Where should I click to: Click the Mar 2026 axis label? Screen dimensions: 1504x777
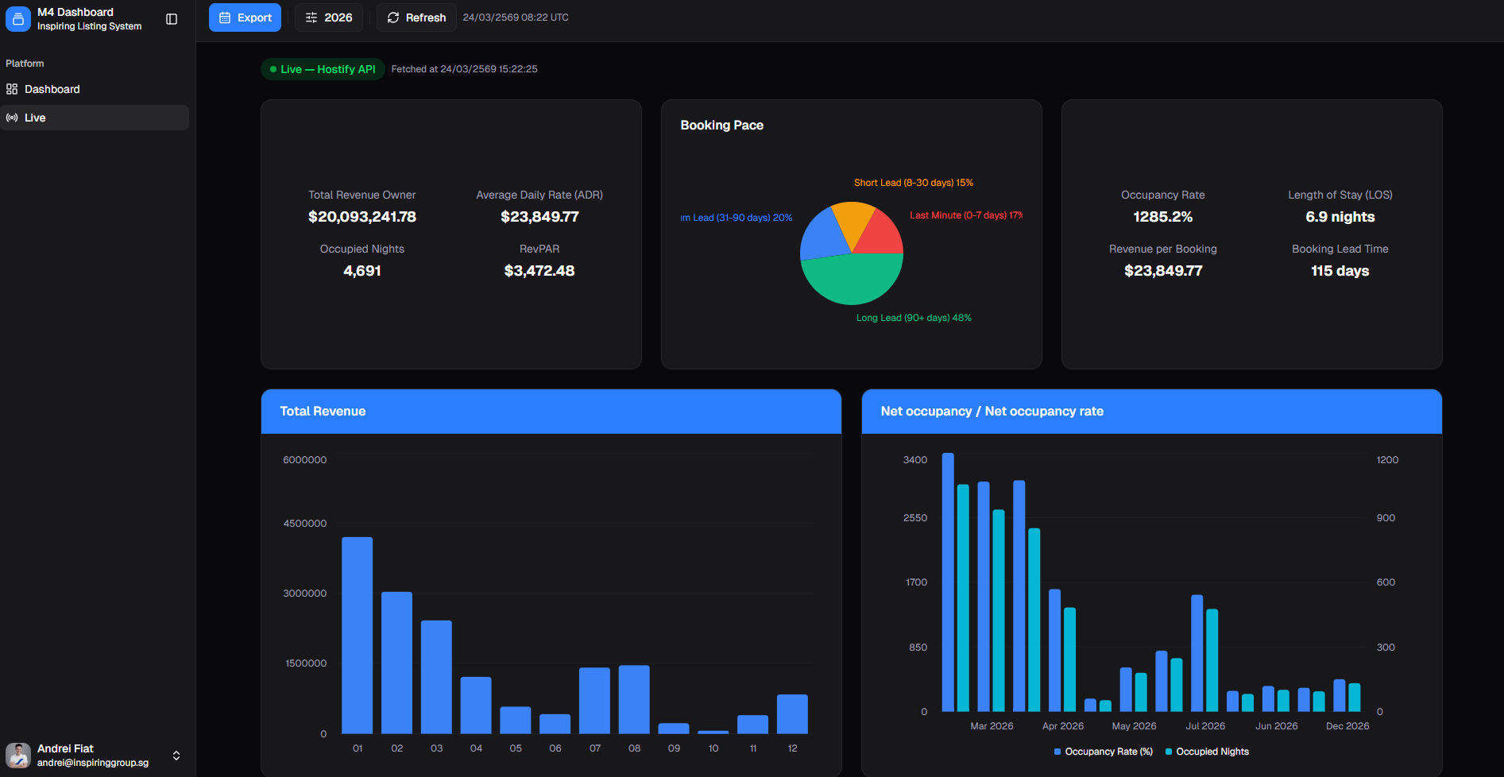coord(992,726)
